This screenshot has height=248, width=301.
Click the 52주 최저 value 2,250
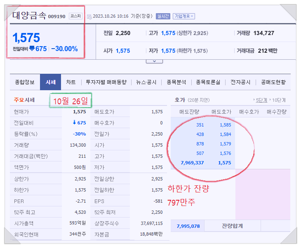[x=157, y=212]
